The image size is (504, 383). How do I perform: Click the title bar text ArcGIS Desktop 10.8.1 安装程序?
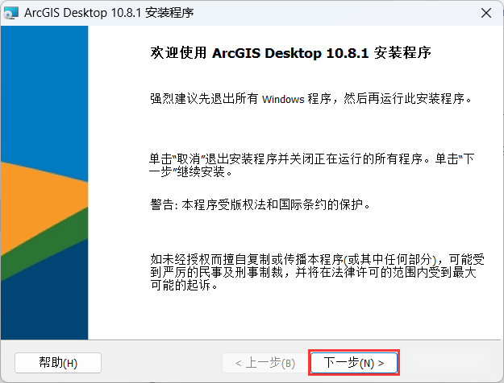109,13
